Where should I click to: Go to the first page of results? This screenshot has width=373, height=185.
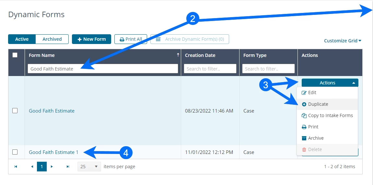point(16,167)
